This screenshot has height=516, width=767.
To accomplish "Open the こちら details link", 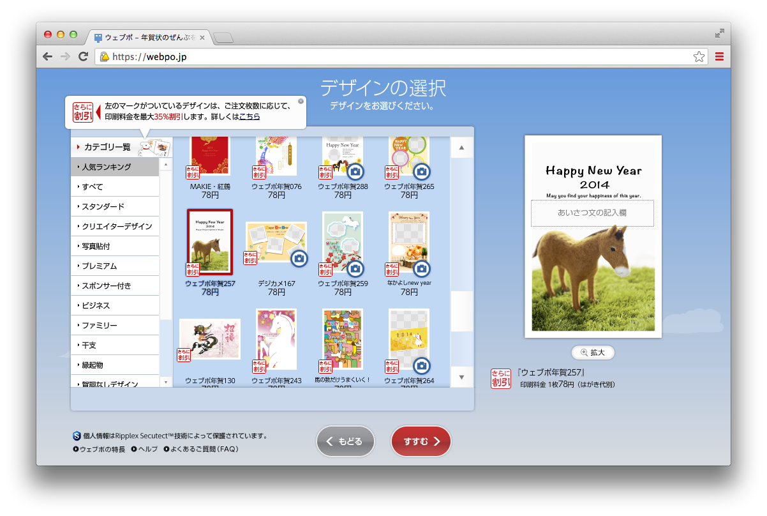I will pyautogui.click(x=249, y=117).
